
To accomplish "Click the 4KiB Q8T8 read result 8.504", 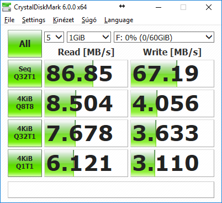I will pos(86,103).
